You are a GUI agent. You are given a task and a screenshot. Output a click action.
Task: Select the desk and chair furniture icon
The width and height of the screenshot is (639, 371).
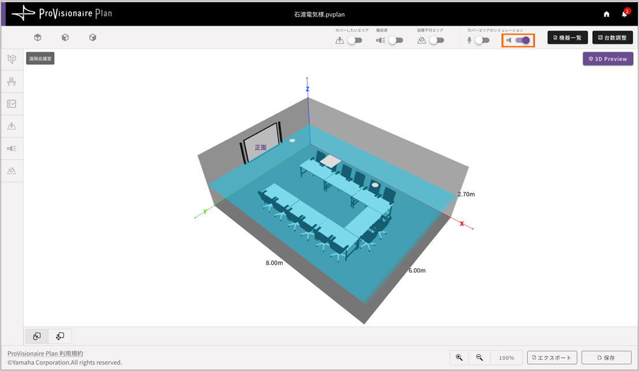coord(12,81)
